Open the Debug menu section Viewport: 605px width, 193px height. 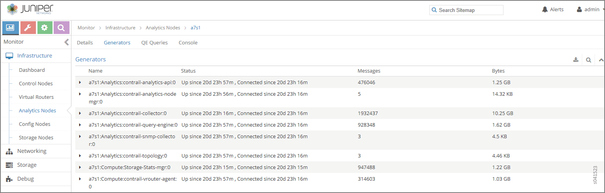[25, 179]
